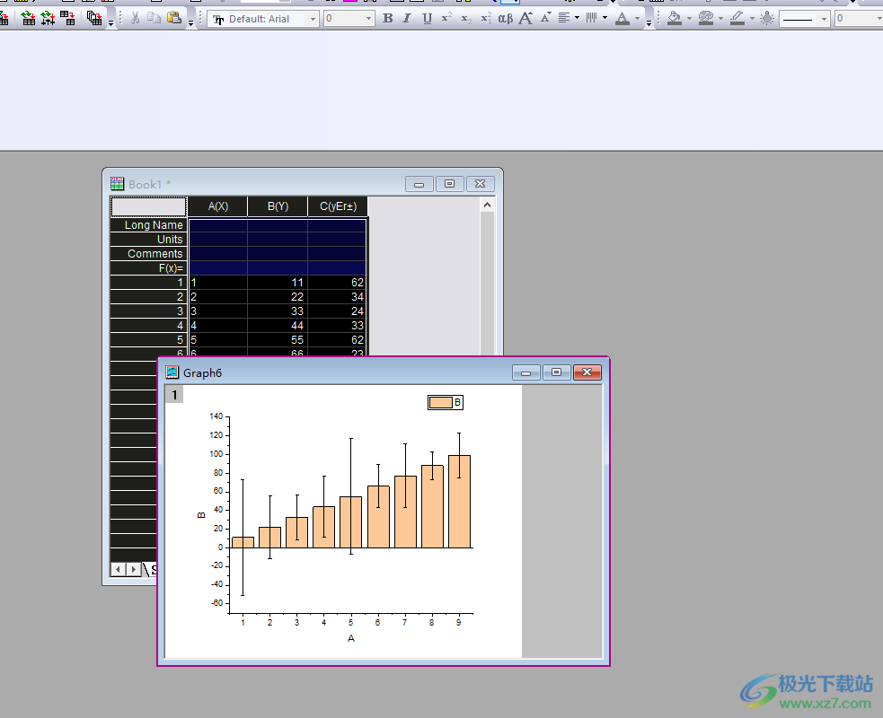Increase font size with large A icon
This screenshot has width=883, height=718.
click(x=525, y=19)
